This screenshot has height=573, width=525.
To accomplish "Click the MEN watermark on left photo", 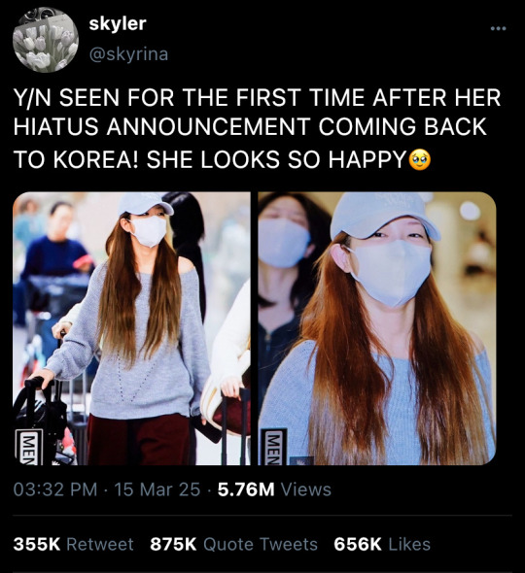I will coord(29,448).
